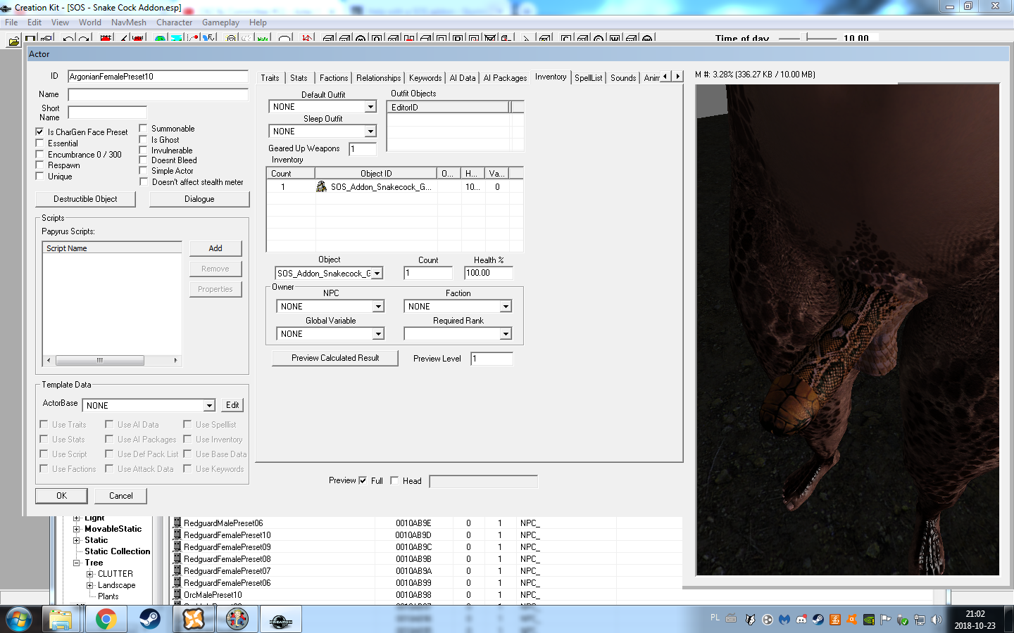The height and width of the screenshot is (633, 1014).
Task: Open the volume speaker tray icon
Action: 937,620
